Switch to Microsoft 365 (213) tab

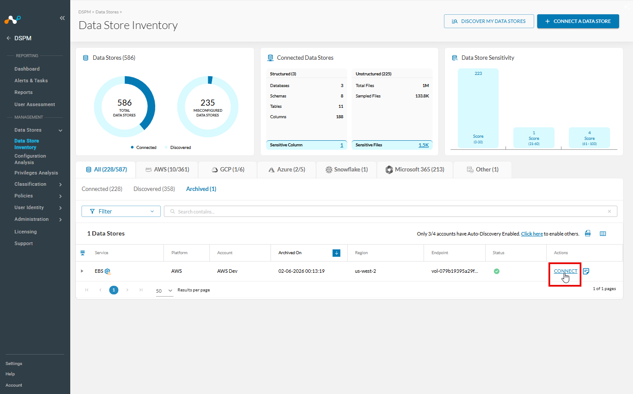click(x=415, y=170)
